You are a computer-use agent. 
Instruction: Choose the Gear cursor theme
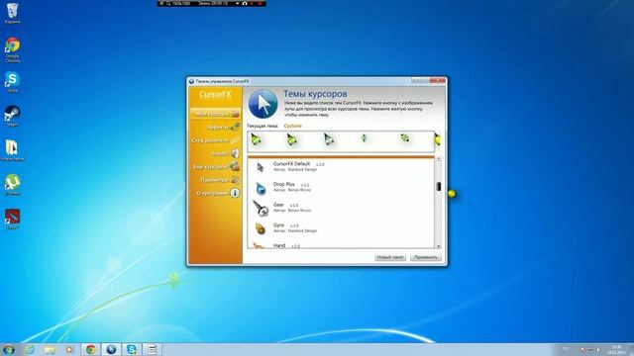tap(341, 208)
